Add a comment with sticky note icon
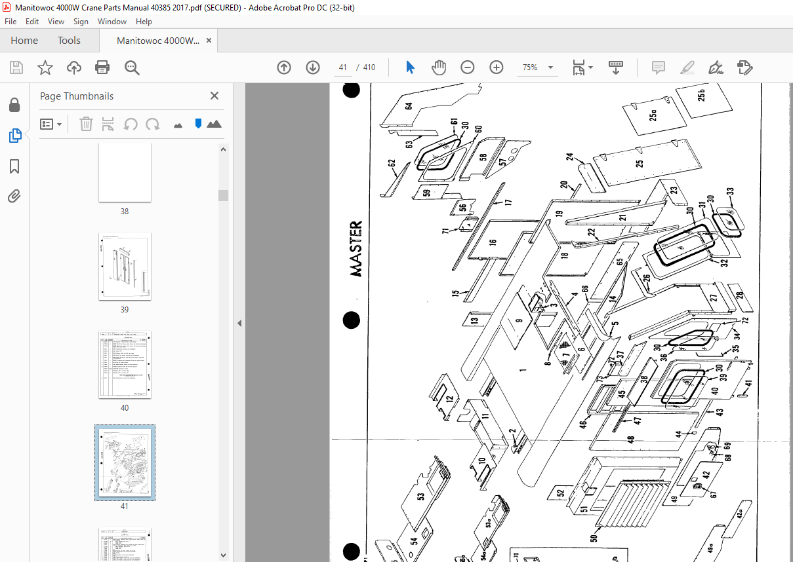 pos(659,67)
